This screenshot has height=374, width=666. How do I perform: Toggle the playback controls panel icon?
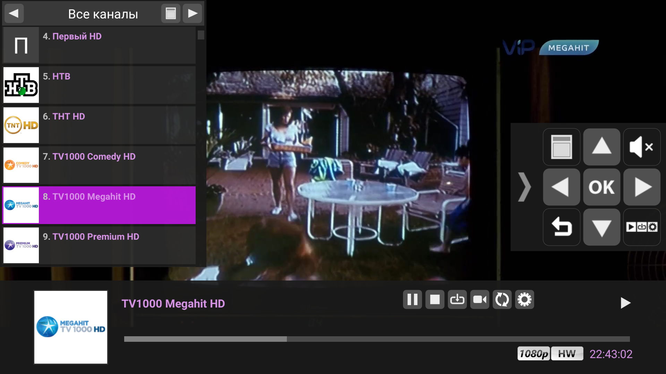point(642,227)
